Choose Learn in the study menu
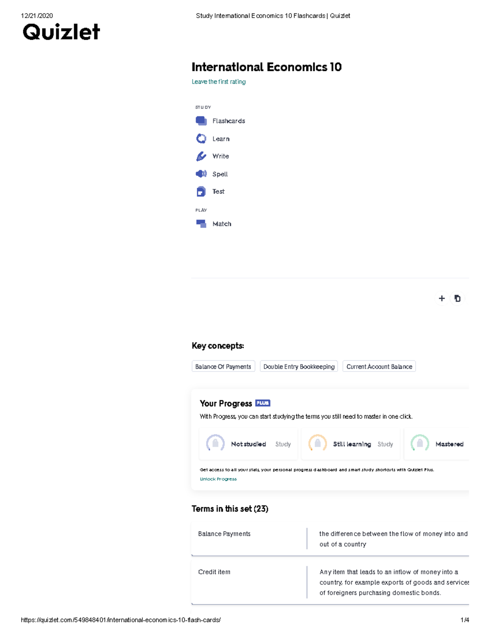The height and width of the screenshot is (636, 491). [221, 139]
